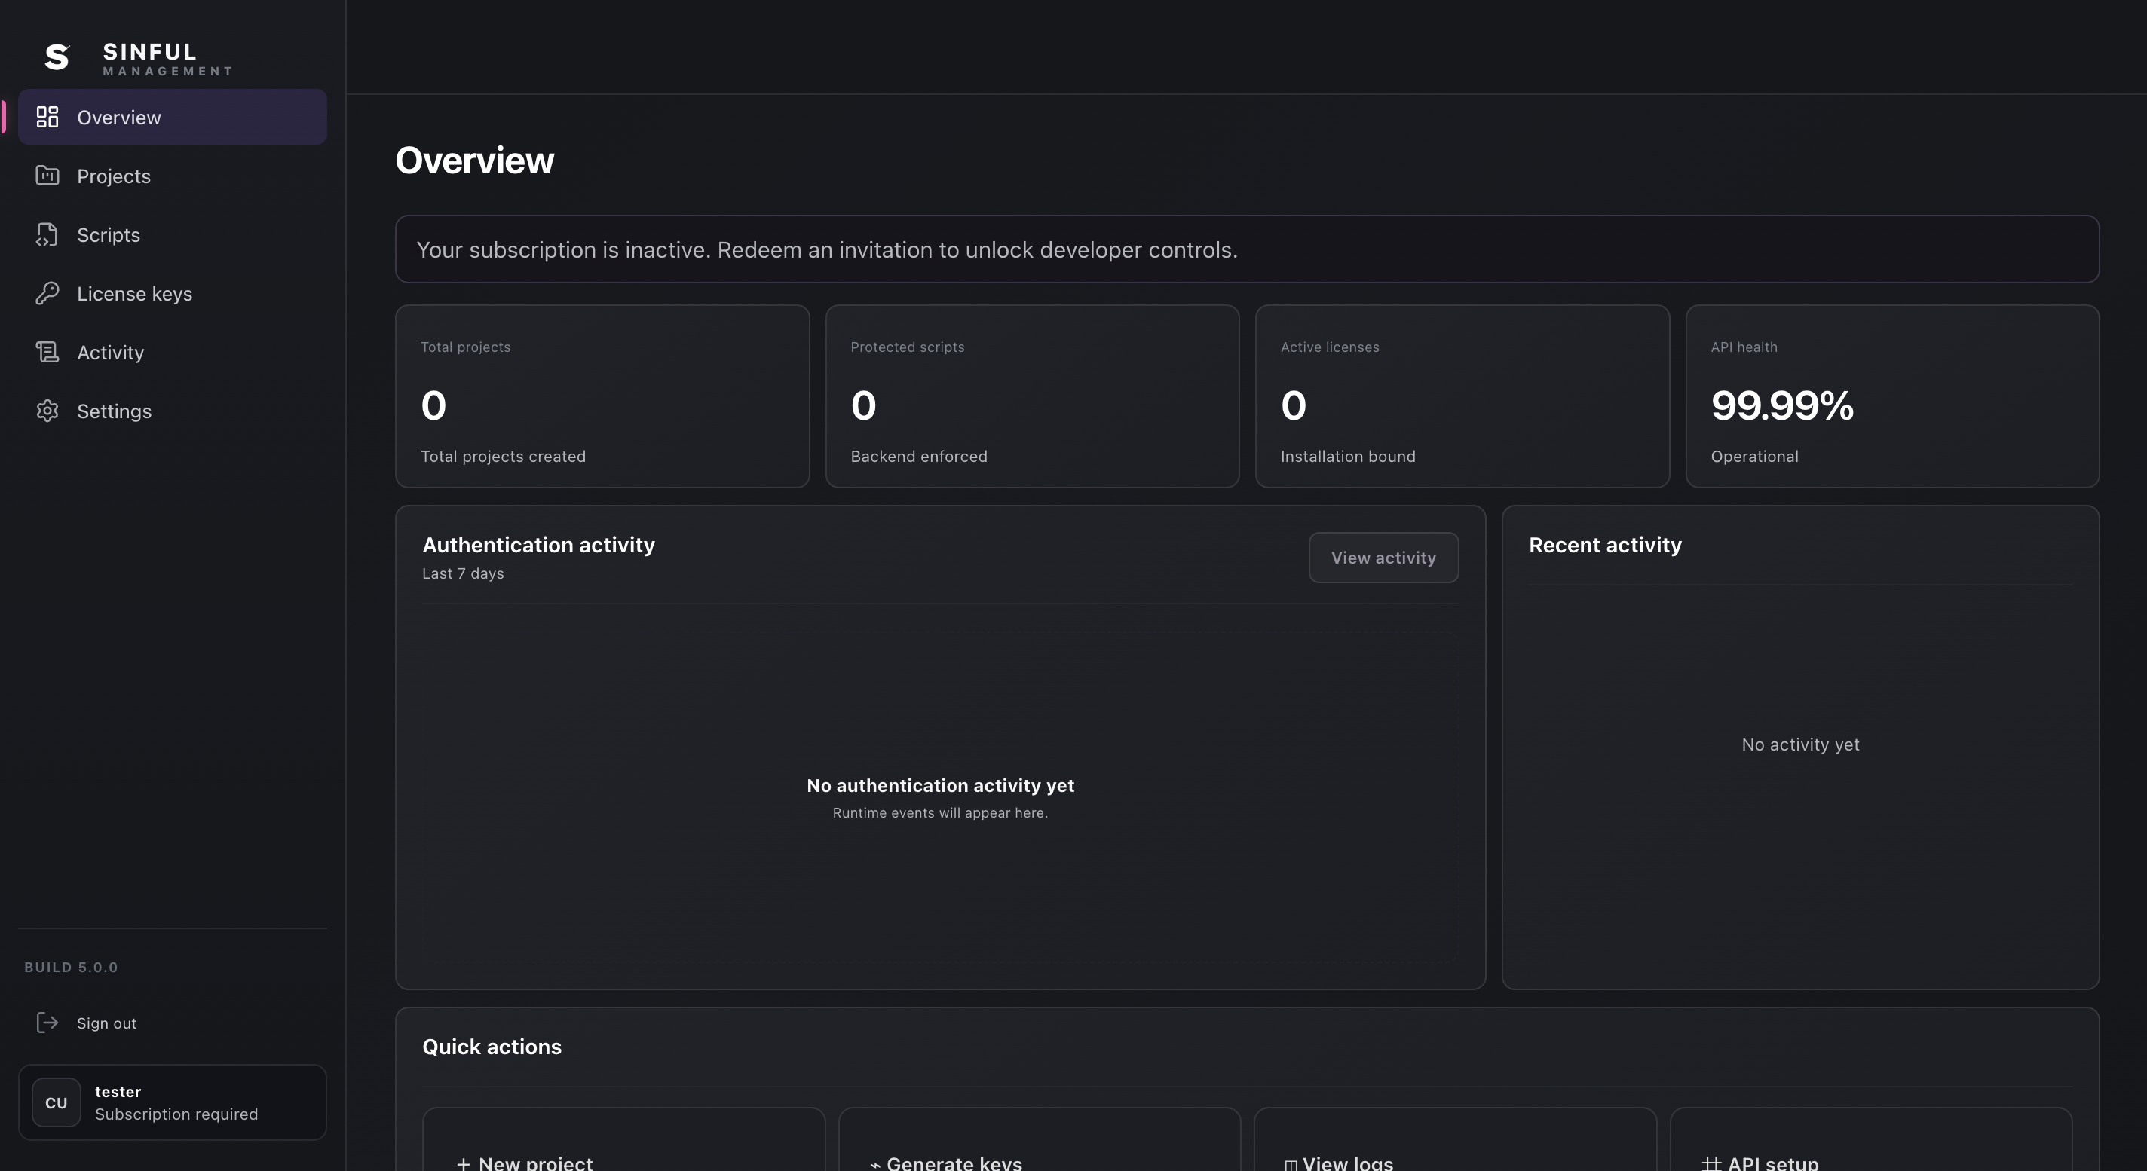Image resolution: width=2147 pixels, height=1171 pixels.
Task: Navigate to License keys
Action: (x=173, y=293)
